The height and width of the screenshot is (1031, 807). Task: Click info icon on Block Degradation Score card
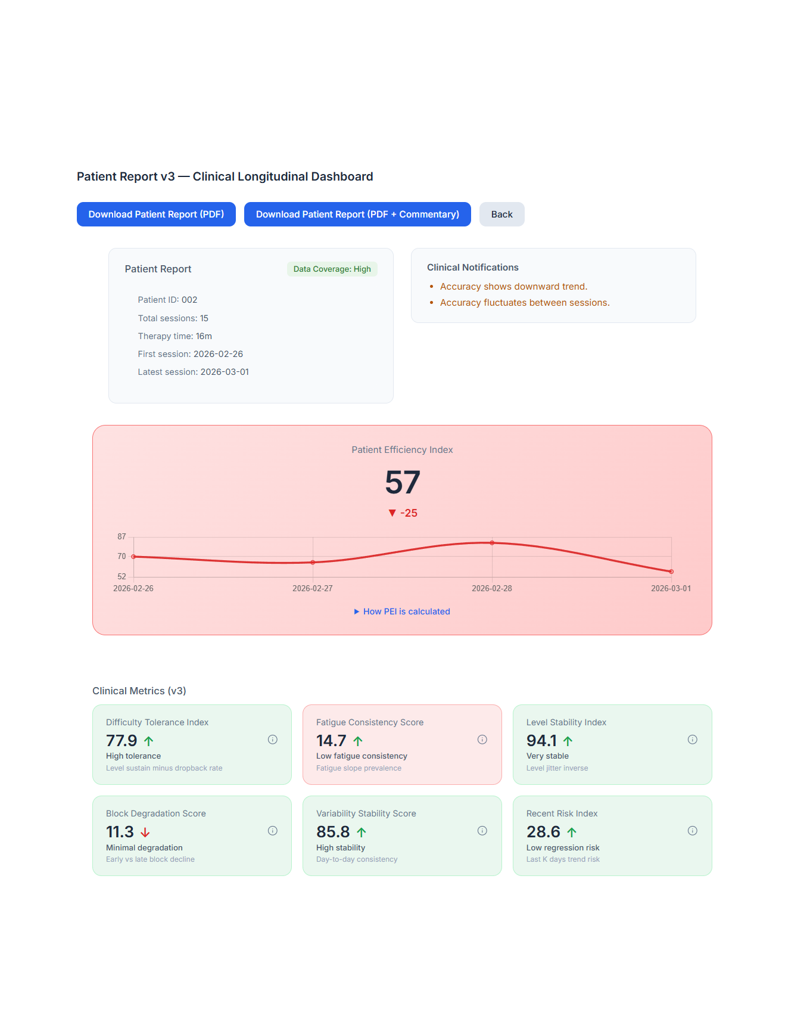click(x=273, y=831)
